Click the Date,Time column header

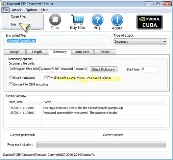click(24, 102)
